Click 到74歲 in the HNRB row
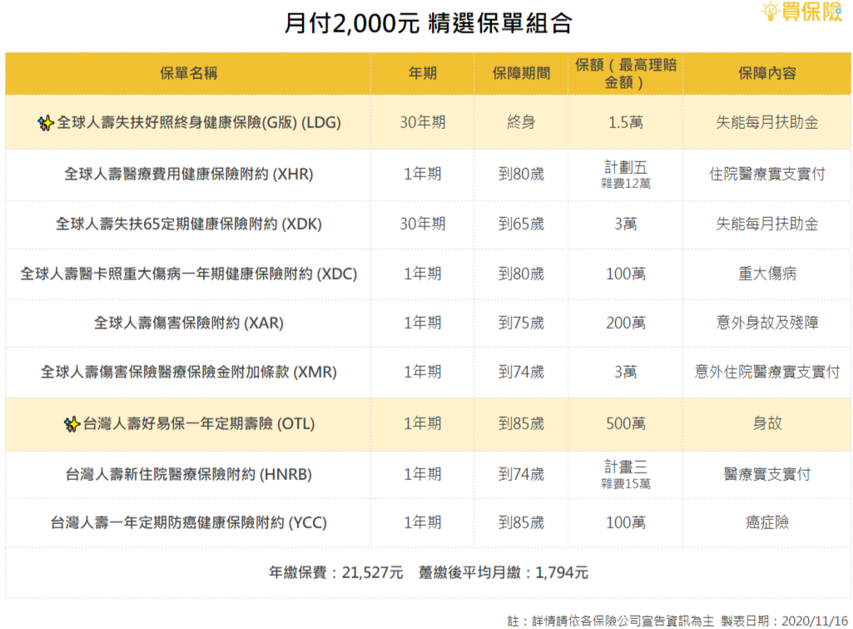Screen dimensions: 853x629 point(521,474)
